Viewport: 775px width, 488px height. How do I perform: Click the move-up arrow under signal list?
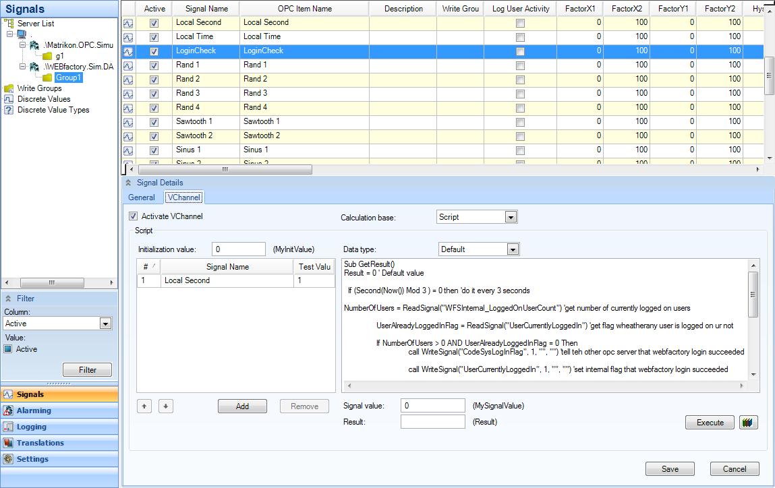tap(144, 406)
